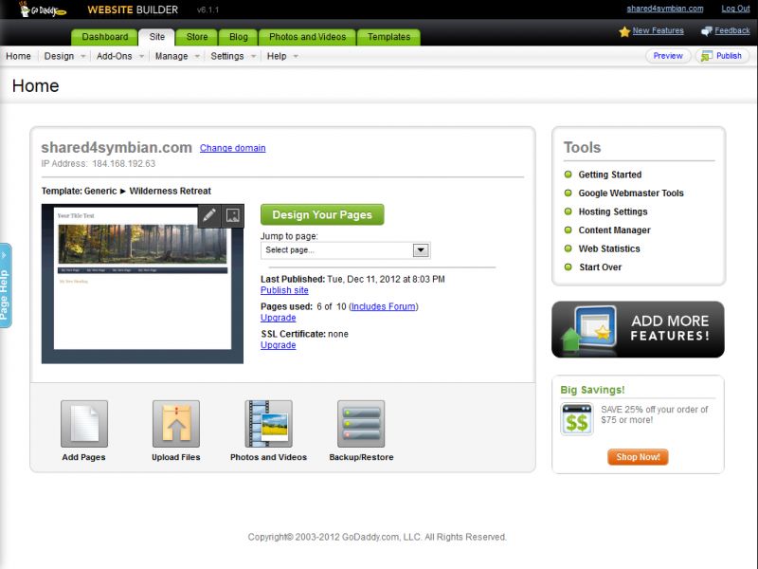The image size is (758, 569).
Task: Click green bullet next to Content Manager
Action: point(568,229)
